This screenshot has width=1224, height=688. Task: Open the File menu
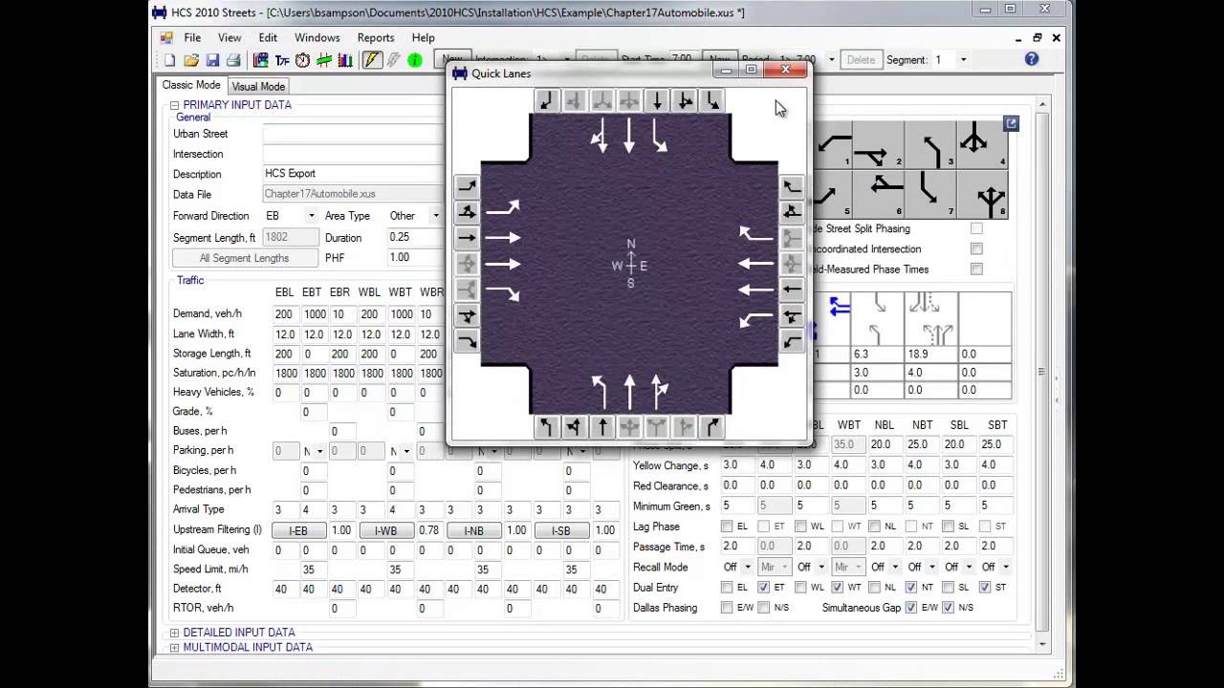coord(192,38)
